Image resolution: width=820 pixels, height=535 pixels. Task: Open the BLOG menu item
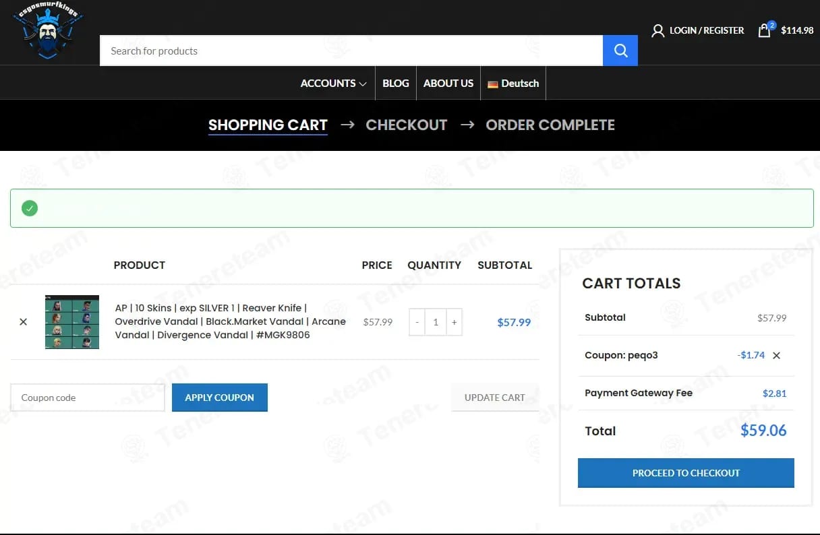click(x=396, y=84)
